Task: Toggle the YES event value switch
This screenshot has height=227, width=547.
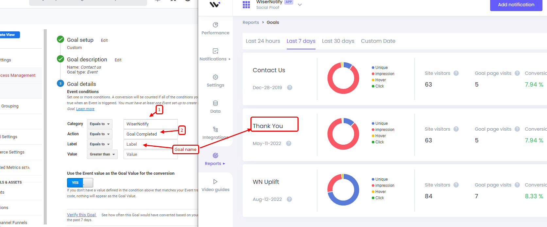Action: [80, 183]
